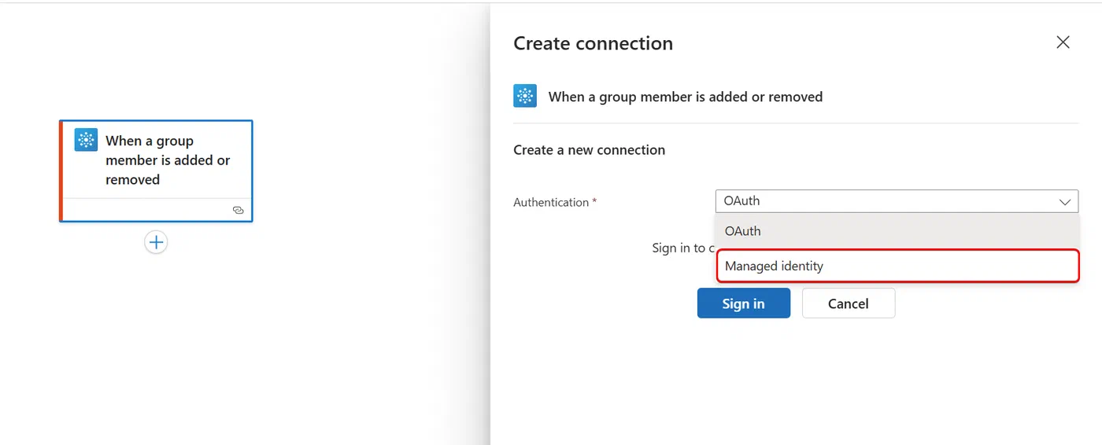
Task: Click the connection link icon on the trigger card
Action: click(239, 210)
